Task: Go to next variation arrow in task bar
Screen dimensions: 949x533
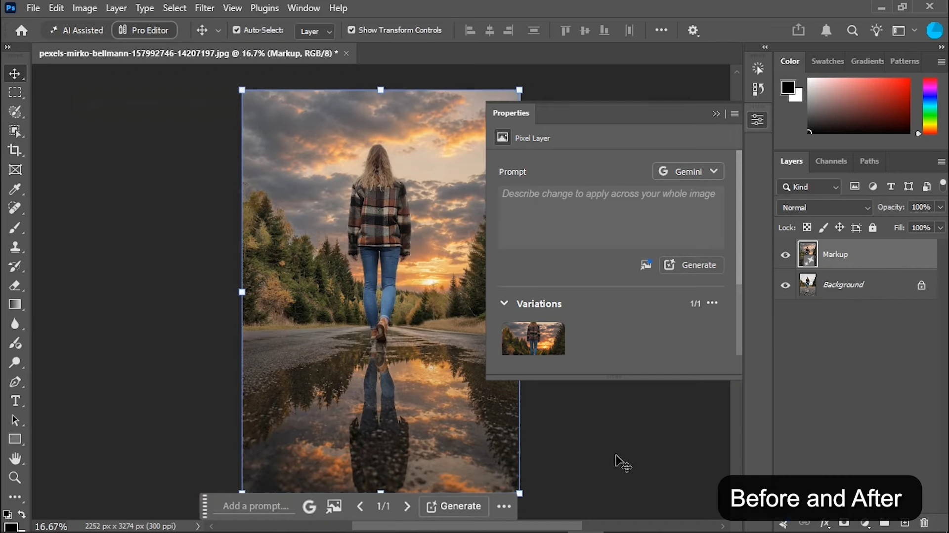Action: click(407, 506)
